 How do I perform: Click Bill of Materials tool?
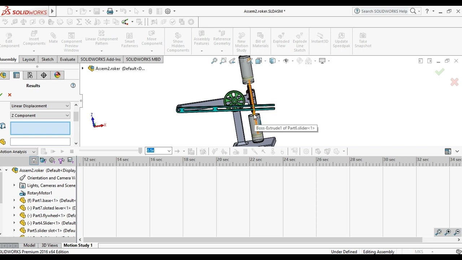261,40
